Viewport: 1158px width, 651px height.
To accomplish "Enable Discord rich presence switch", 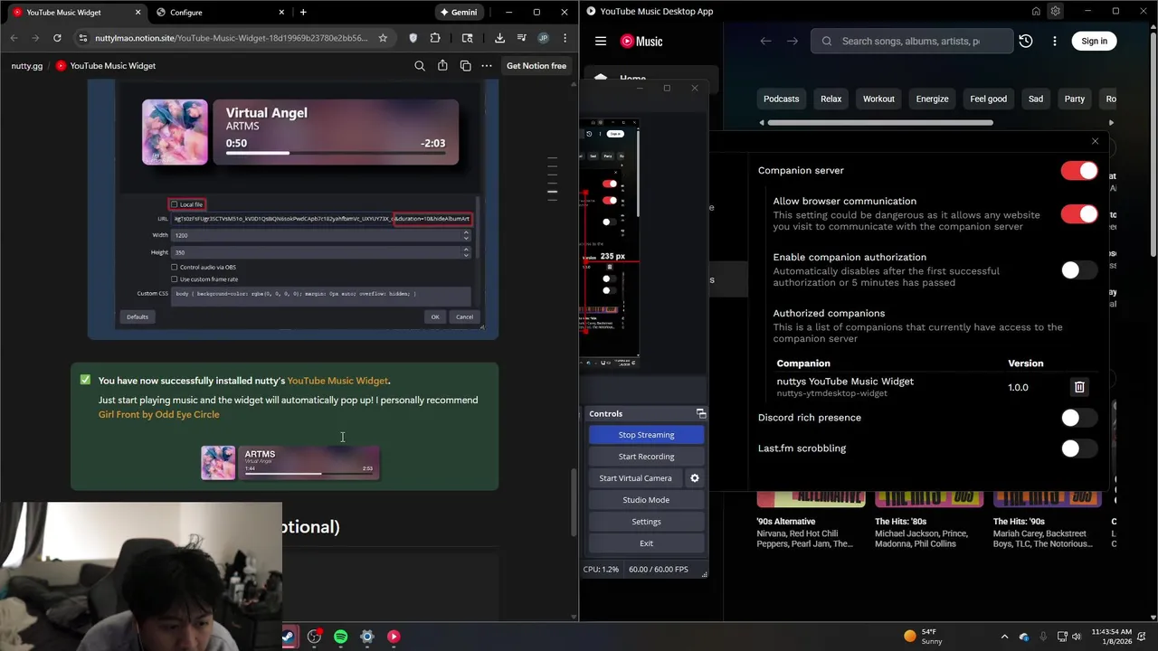I will (x=1079, y=418).
